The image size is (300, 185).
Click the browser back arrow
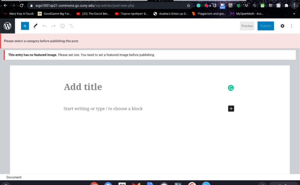click(5, 5)
